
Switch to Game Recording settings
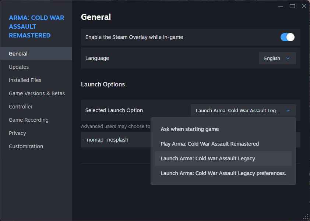(x=36, y=120)
